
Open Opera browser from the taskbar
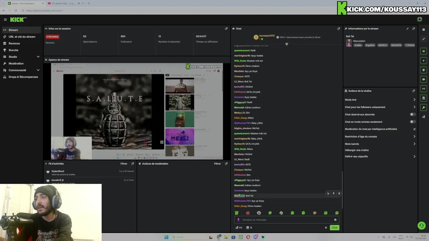[x=248, y=237]
